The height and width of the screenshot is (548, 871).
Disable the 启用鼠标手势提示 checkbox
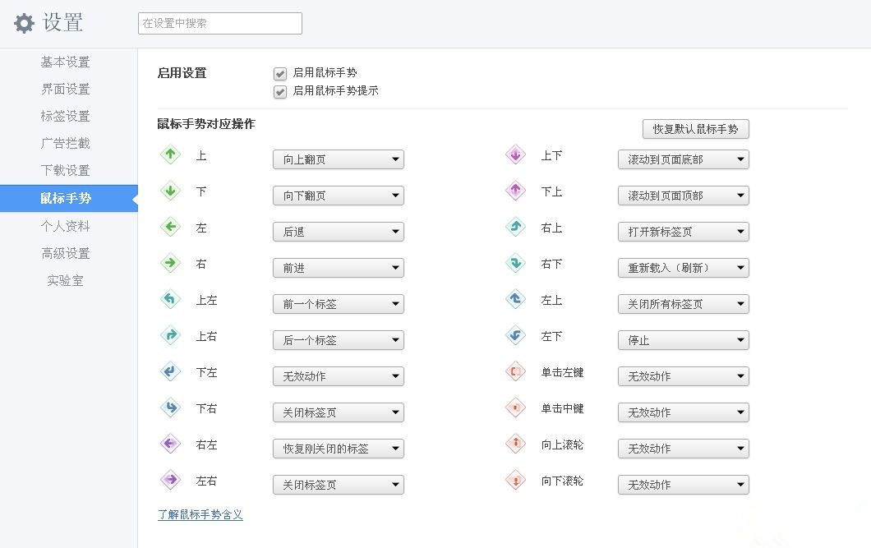280,92
